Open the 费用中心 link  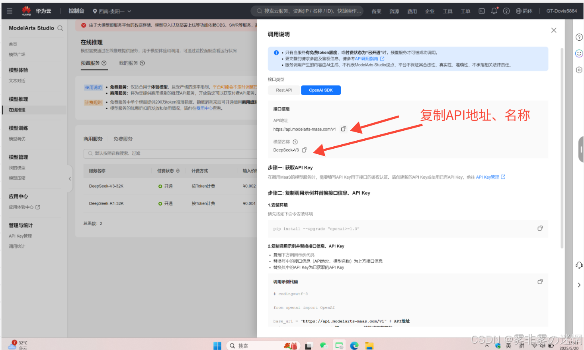click(x=205, y=108)
